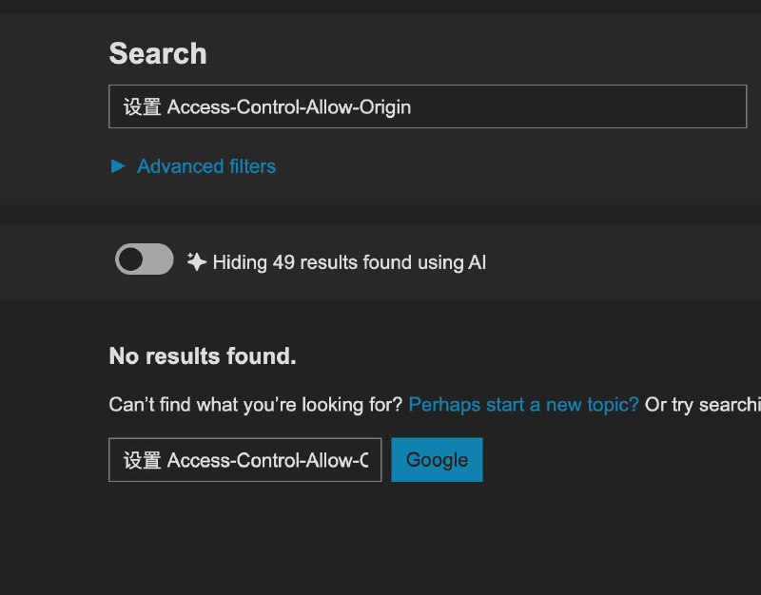Click the 'Hiding 49 results found using AI' label
Screen dimensions: 761x595
349,262
